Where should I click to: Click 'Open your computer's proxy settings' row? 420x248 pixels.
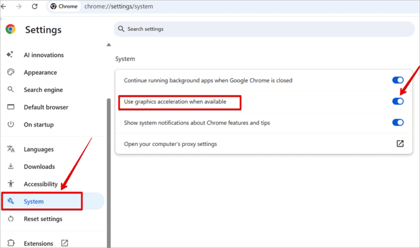coord(264,143)
